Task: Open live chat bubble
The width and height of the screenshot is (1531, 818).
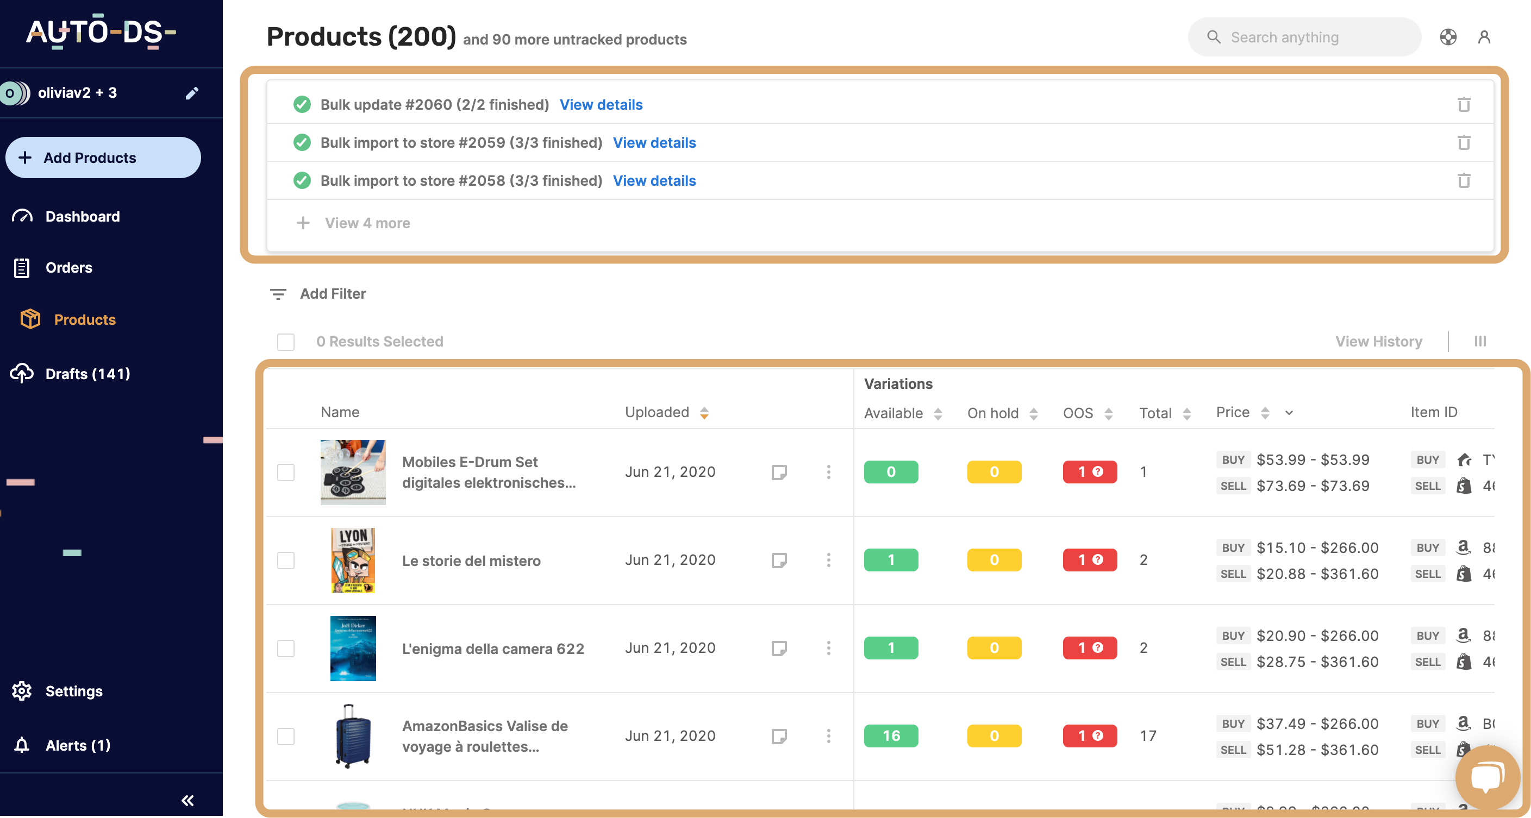Action: point(1487,777)
